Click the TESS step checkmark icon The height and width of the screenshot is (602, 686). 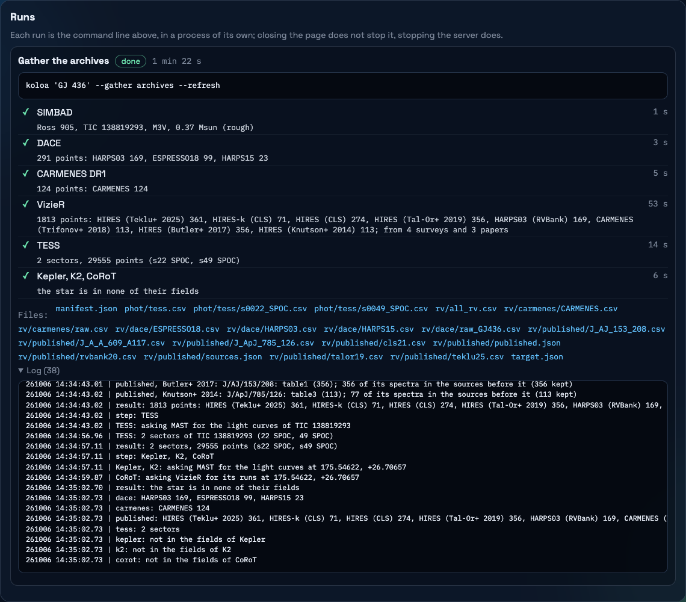tap(26, 245)
